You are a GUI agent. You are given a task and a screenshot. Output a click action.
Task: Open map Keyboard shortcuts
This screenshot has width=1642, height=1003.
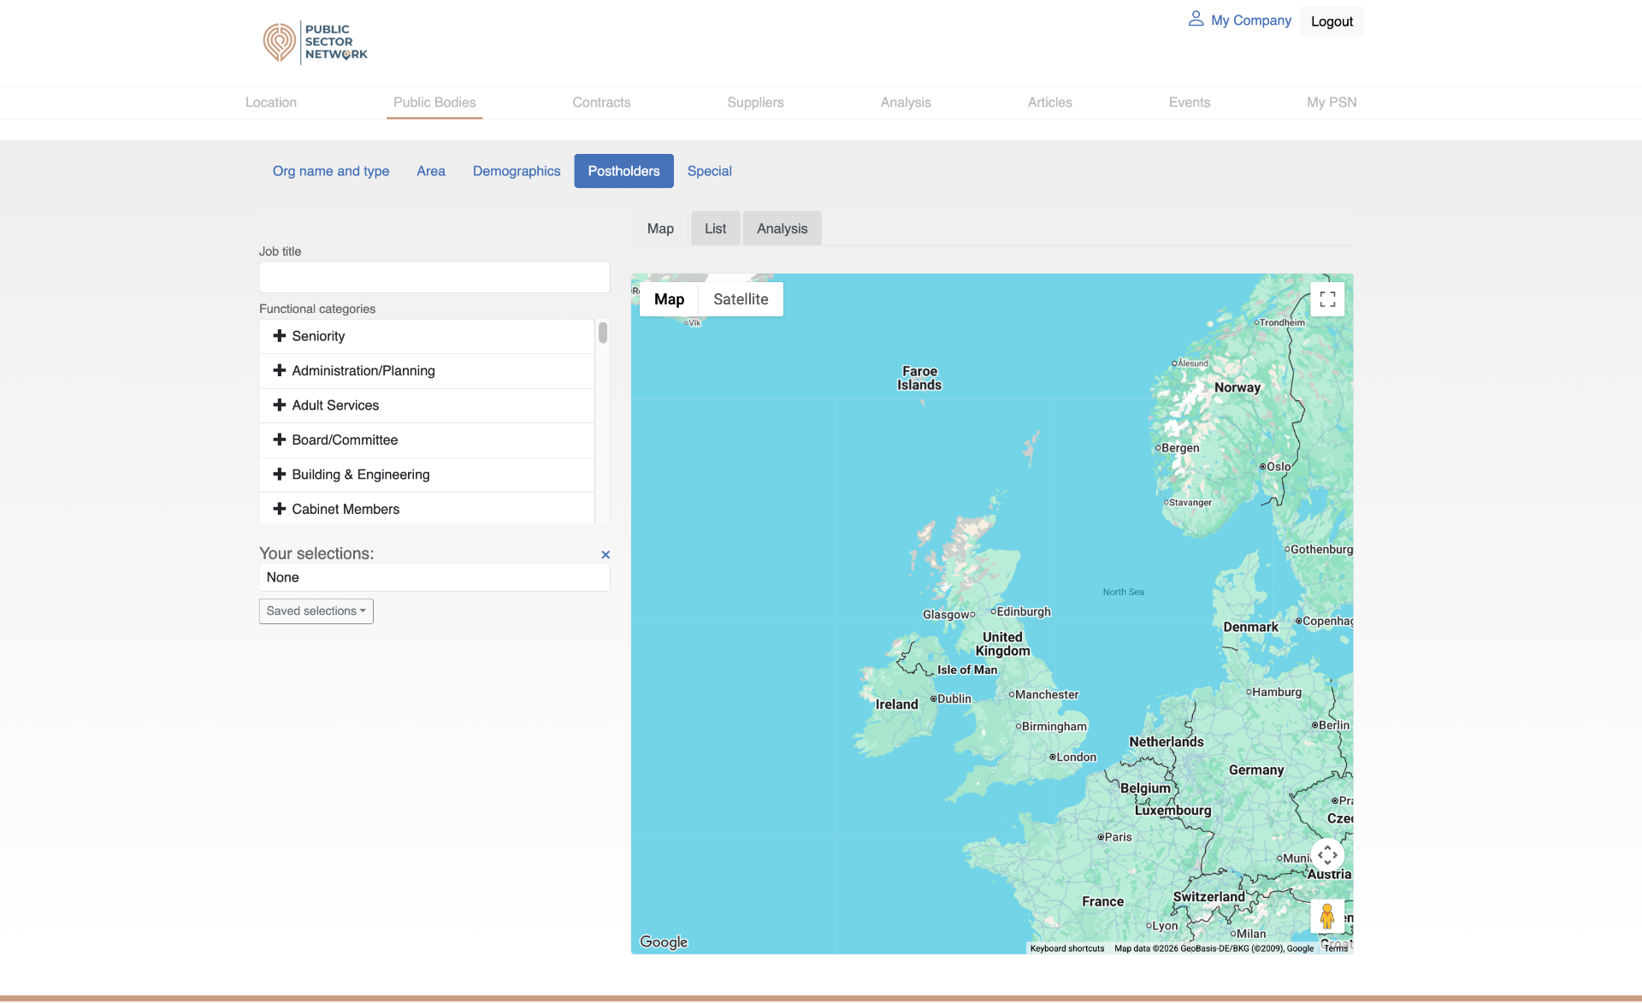click(1066, 948)
